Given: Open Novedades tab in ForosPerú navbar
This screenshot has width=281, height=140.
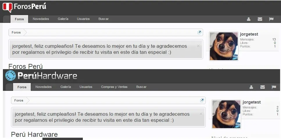Looking at the screenshot, I should [x=41, y=19].
